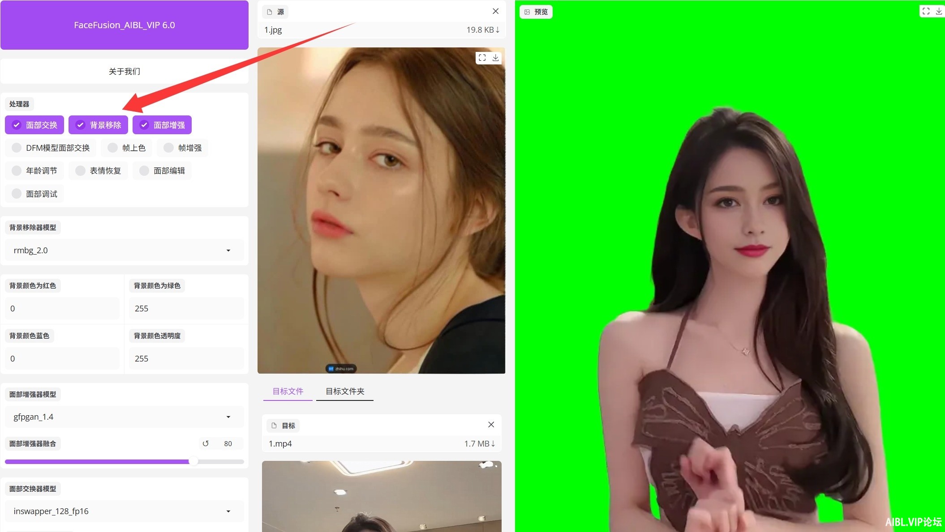Remove the target file 1.mp4

[491, 425]
